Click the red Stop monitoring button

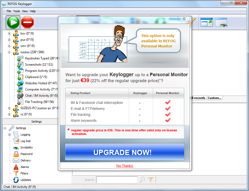point(28,22)
